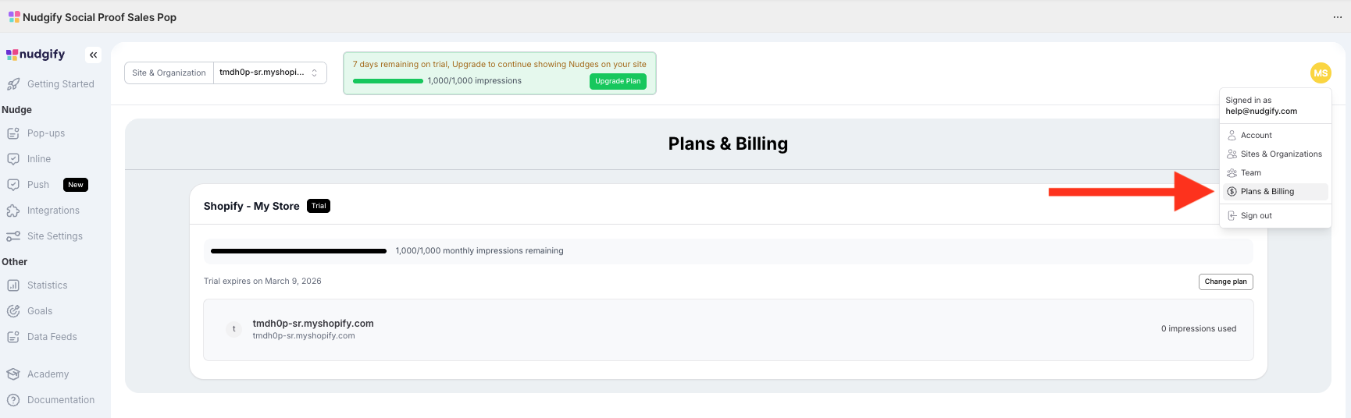Click the Sign out door icon
This screenshot has height=418, width=1351.
[x=1232, y=216]
